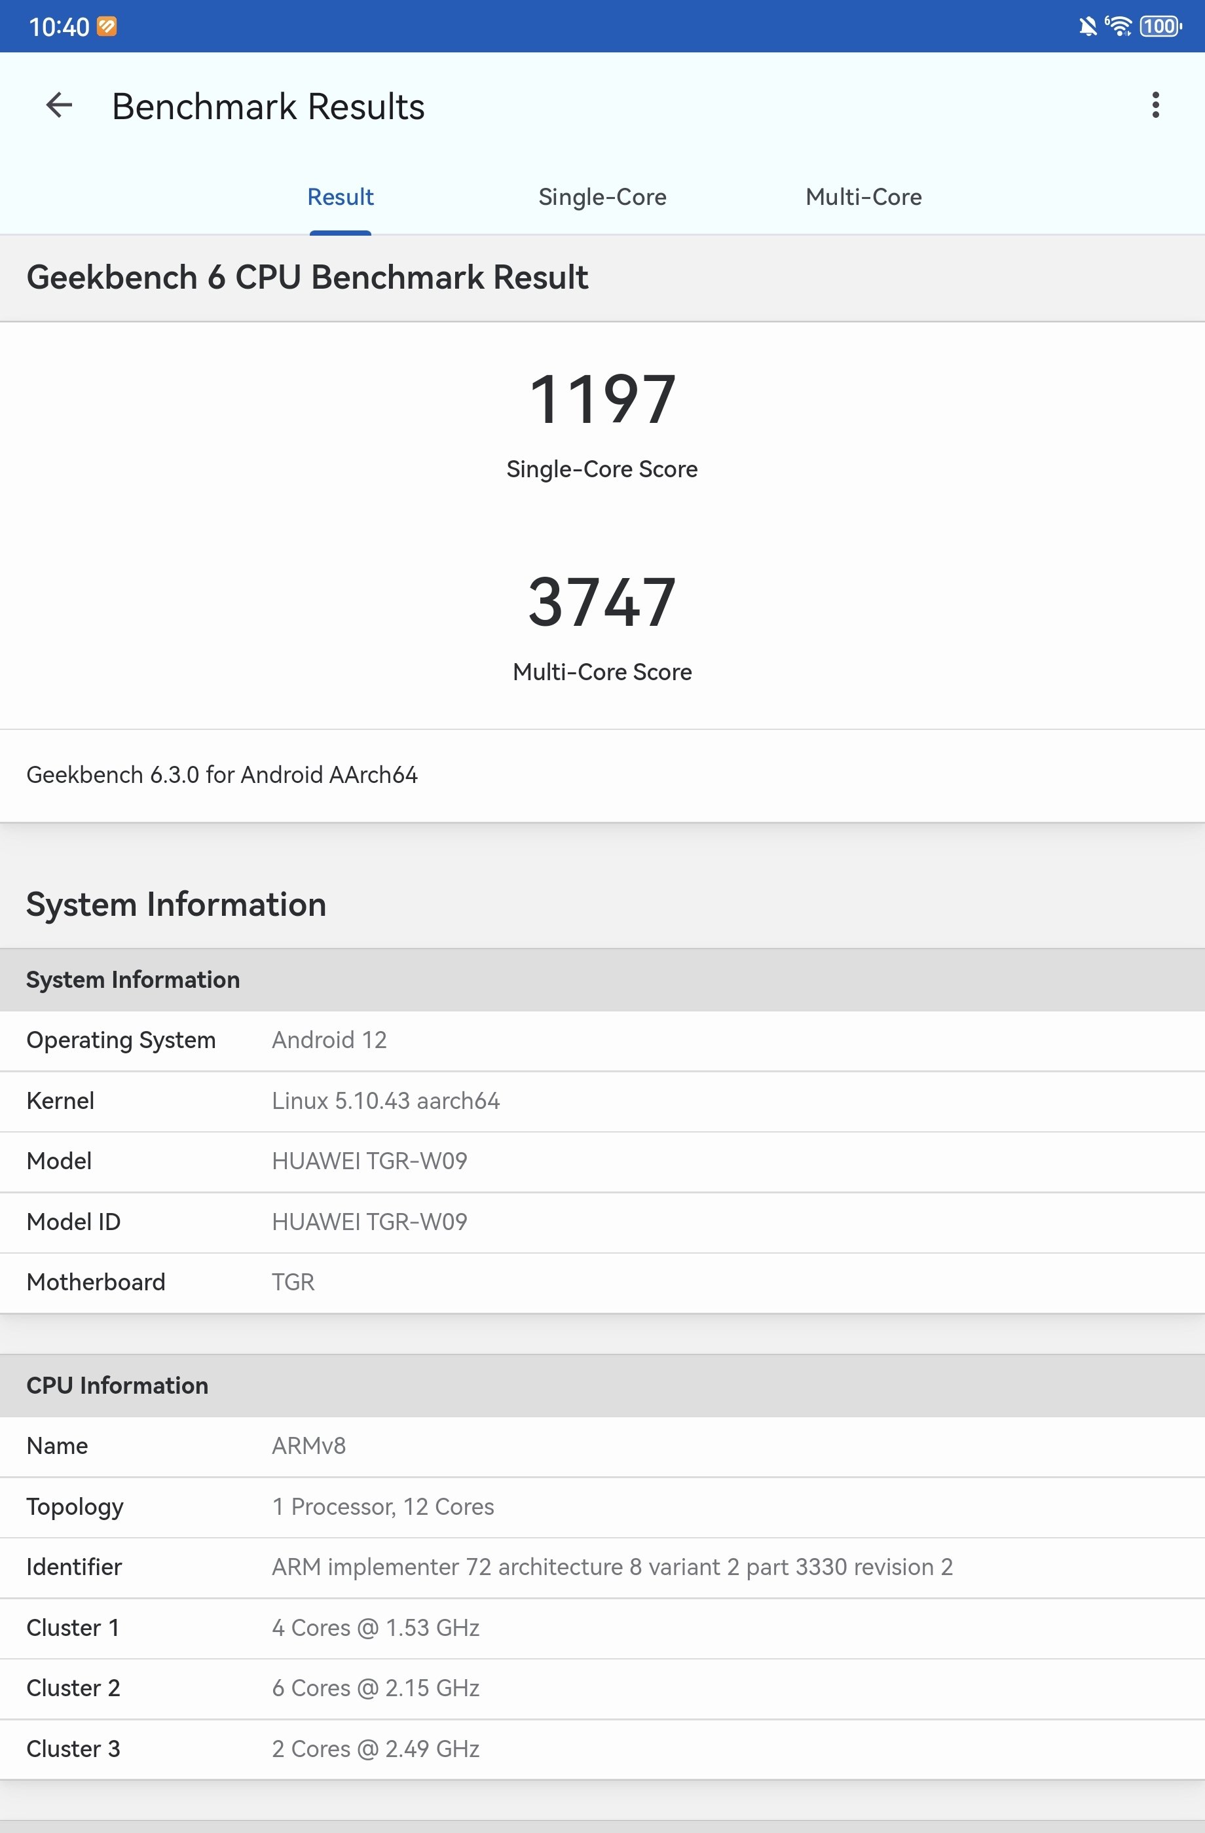Select the Topology label
Image resolution: width=1205 pixels, height=1833 pixels.
pyautogui.click(x=75, y=1507)
